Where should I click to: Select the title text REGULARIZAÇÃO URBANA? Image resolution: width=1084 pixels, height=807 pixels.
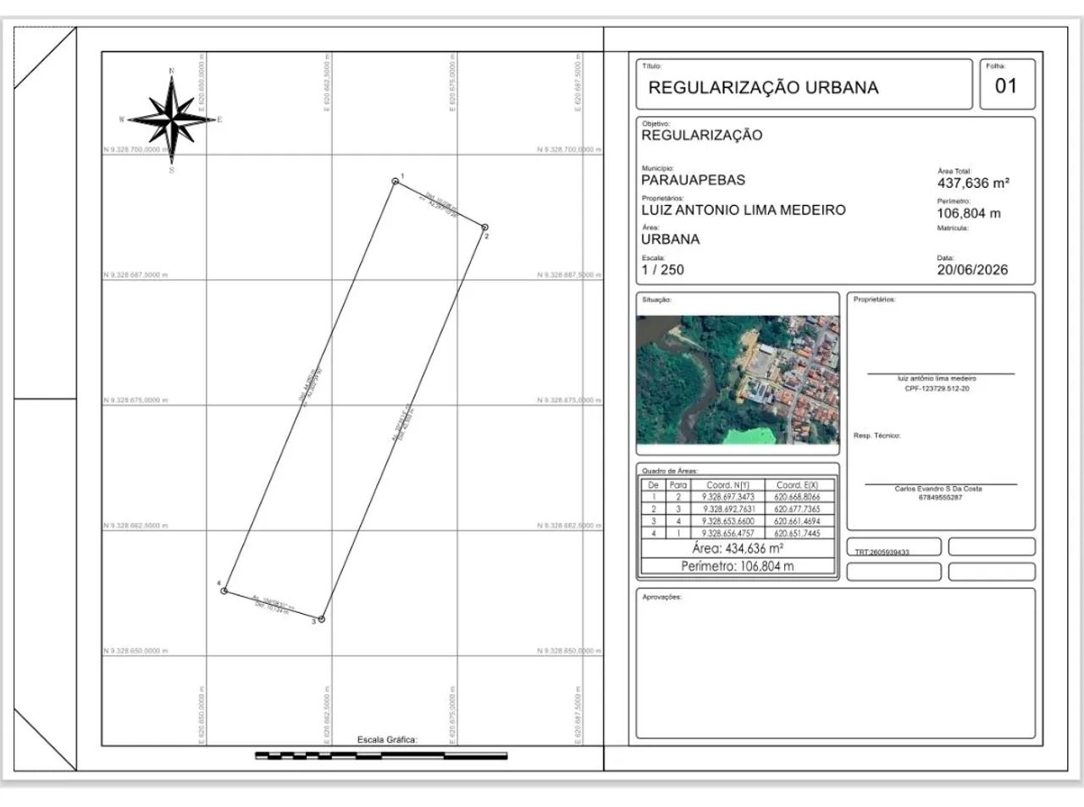coord(763,87)
